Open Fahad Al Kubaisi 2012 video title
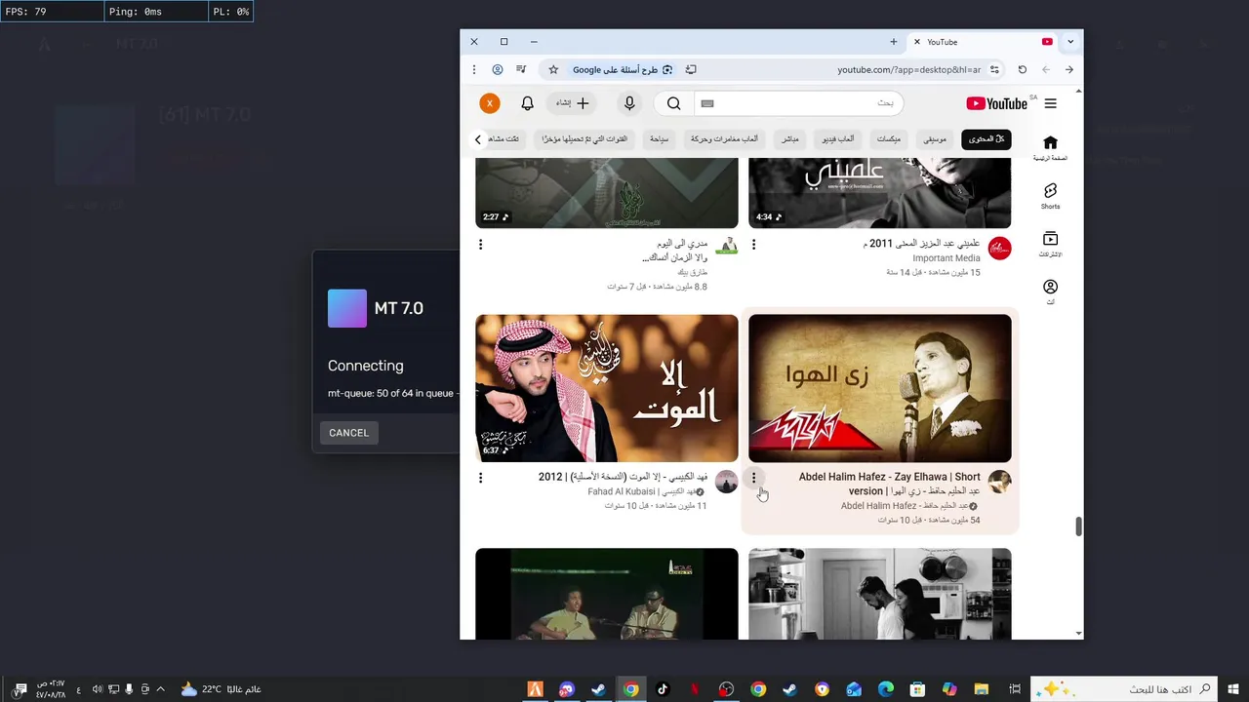Image resolution: width=1249 pixels, height=702 pixels. click(x=623, y=477)
